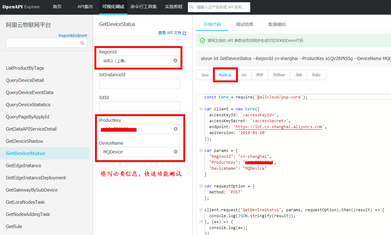
Task: Click into the IotInstanceId input field
Action: (x=140, y=83)
